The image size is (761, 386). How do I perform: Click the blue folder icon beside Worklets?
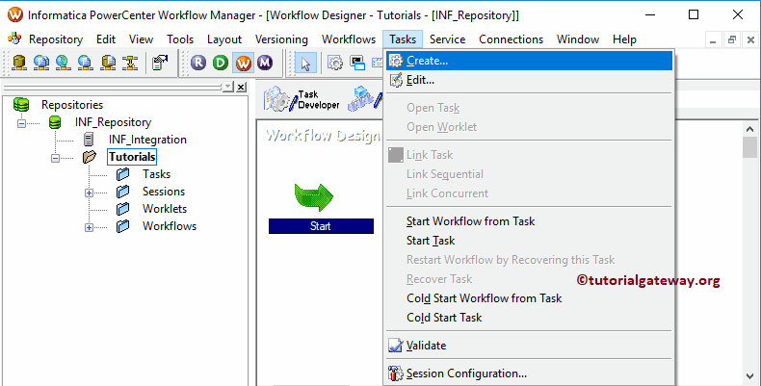click(122, 209)
